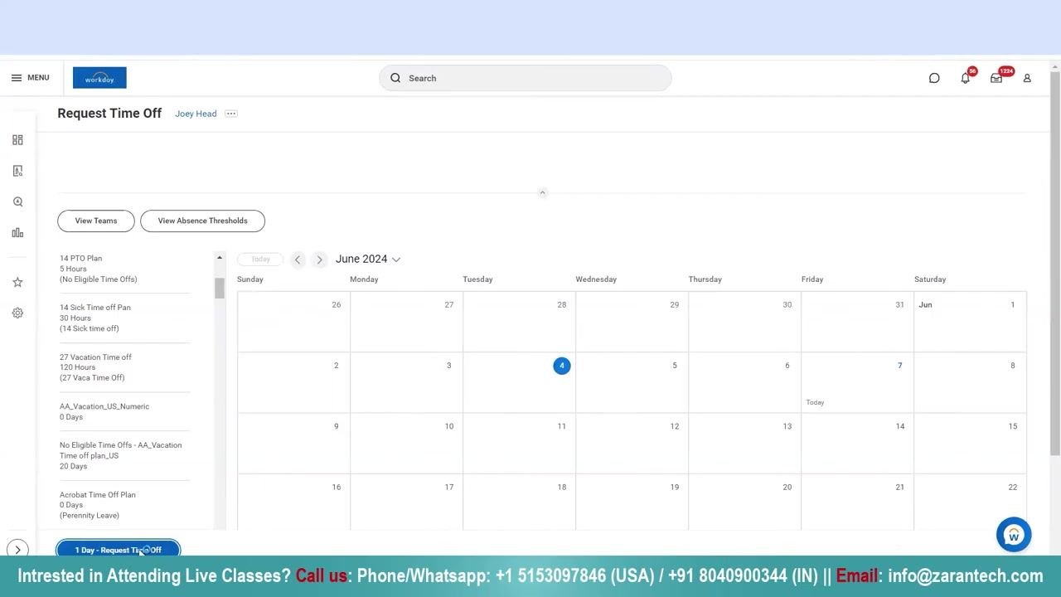Viewport: 1061px width, 597px height.
Task: Select June 7 Today cell
Action: tap(858, 383)
